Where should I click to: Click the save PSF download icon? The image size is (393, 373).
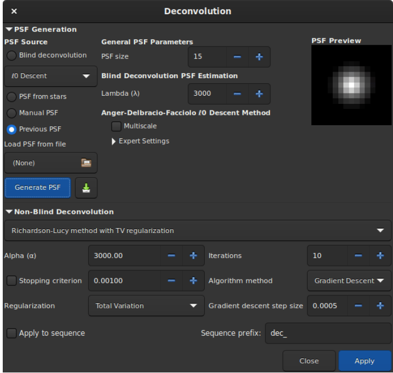[86, 188]
